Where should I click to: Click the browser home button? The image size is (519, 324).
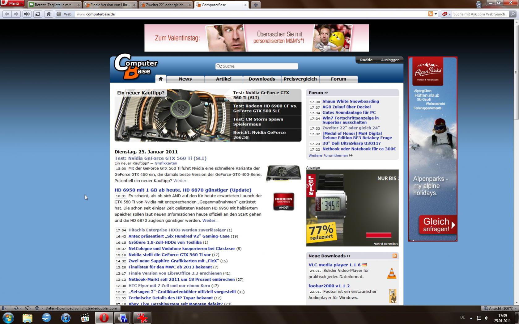coord(49,14)
